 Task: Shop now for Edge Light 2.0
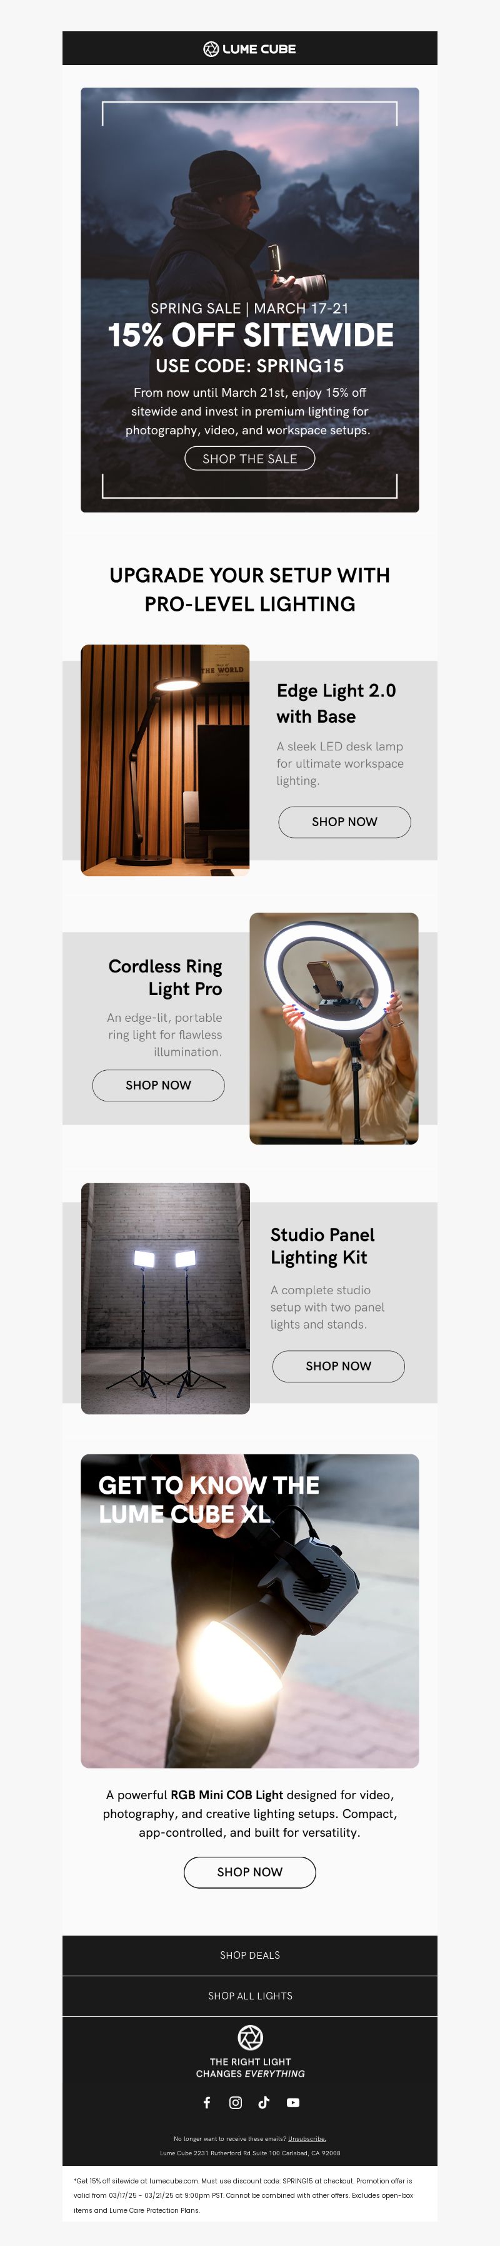(344, 821)
